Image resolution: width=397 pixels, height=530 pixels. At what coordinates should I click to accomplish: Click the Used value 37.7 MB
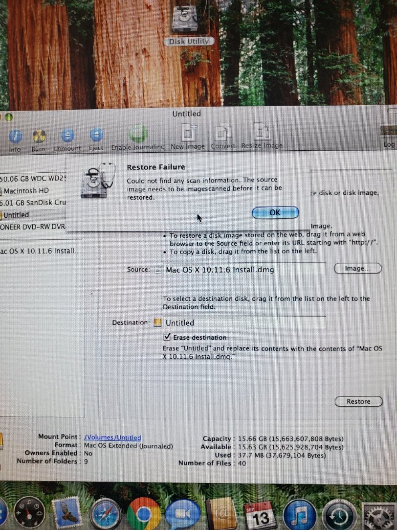[x=282, y=455]
